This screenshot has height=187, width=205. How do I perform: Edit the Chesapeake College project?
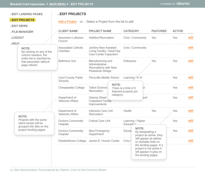tap(191, 87)
